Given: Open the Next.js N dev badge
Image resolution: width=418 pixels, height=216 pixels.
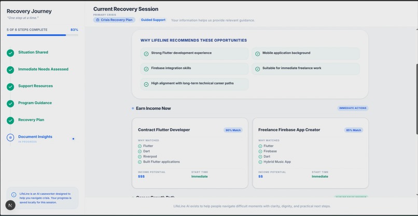Looking at the screenshot, I should tap(10, 205).
